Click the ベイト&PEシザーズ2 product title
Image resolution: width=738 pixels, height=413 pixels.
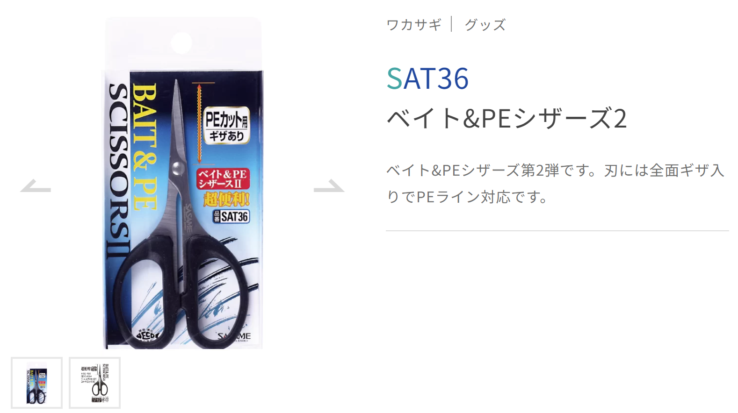(x=506, y=119)
